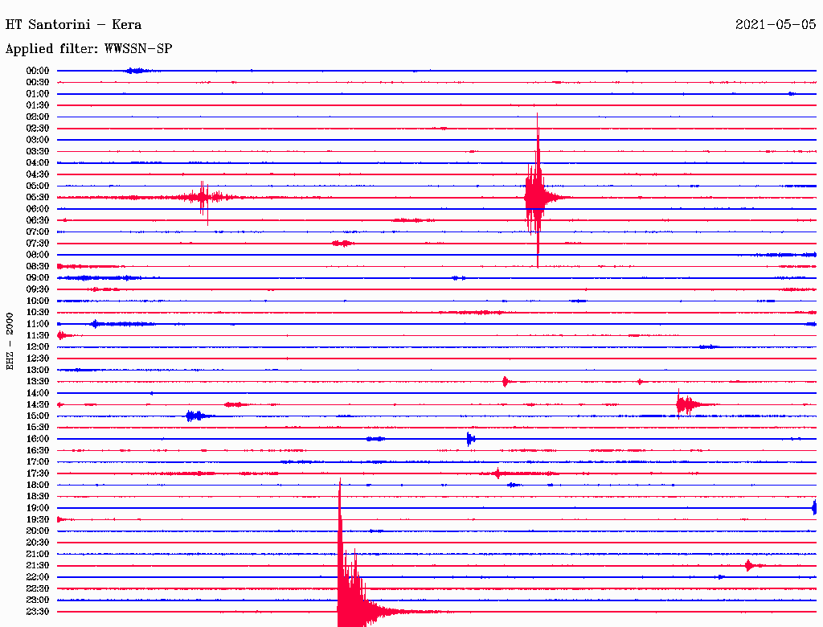
Task: Select the 00:30 time label
Action: pyautogui.click(x=38, y=82)
